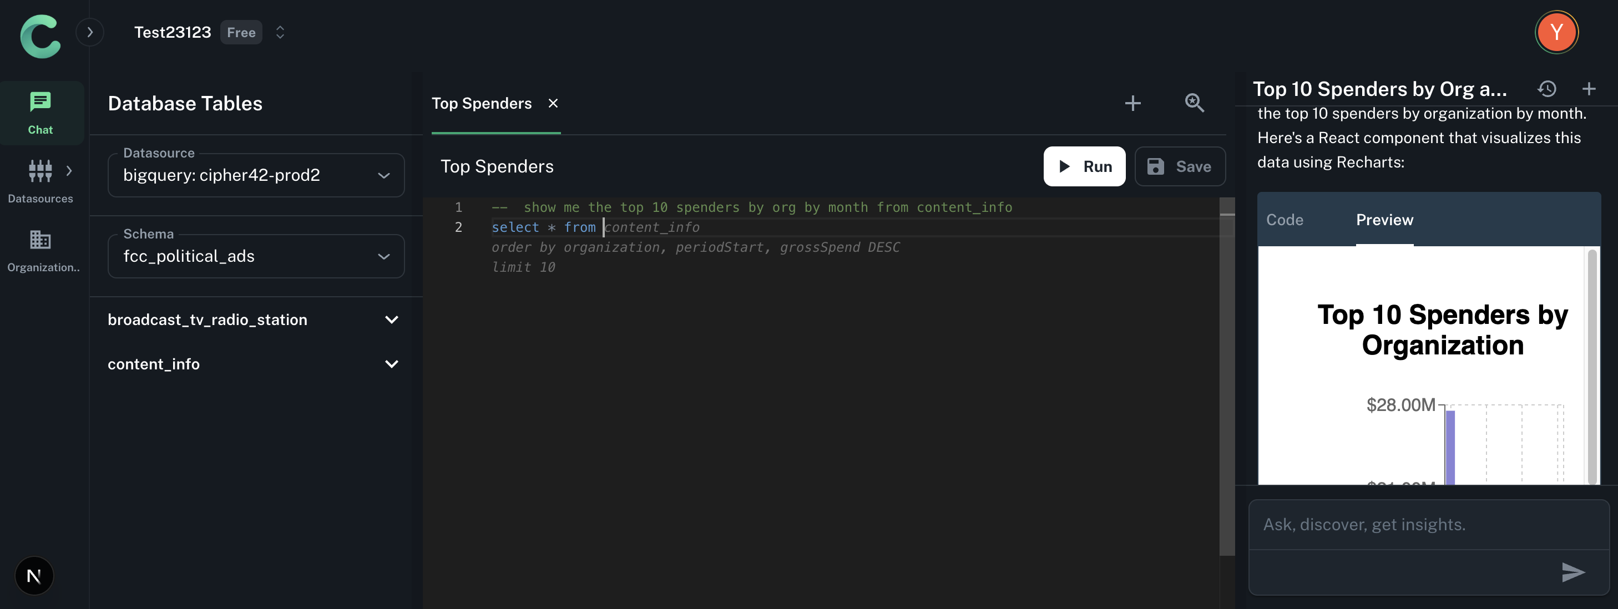Expand the Datasources submenu arrow
This screenshot has height=609, width=1618.
pyautogui.click(x=69, y=170)
